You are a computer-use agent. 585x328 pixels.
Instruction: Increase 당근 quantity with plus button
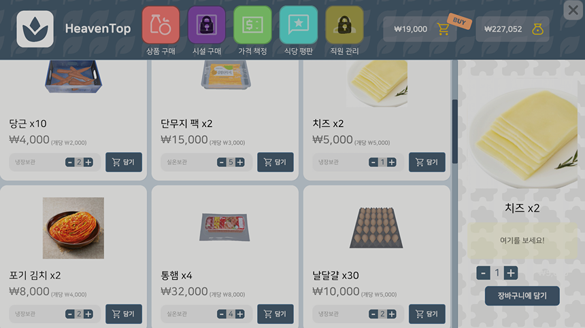point(88,162)
